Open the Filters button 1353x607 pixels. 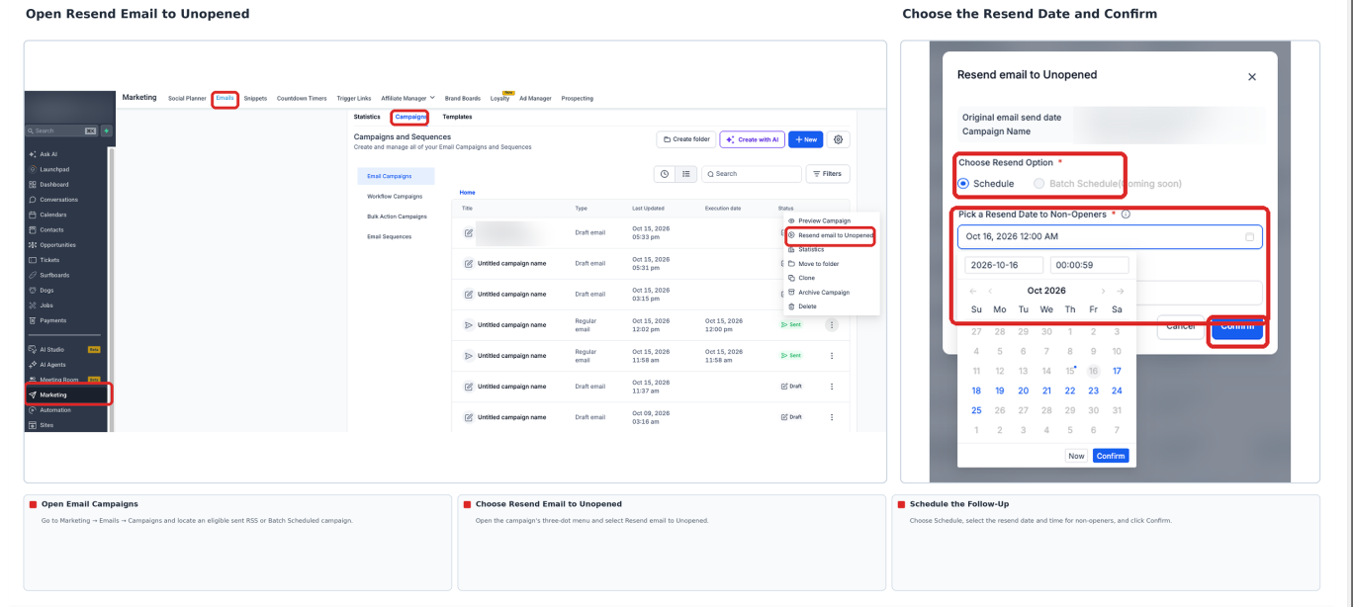[827, 174]
